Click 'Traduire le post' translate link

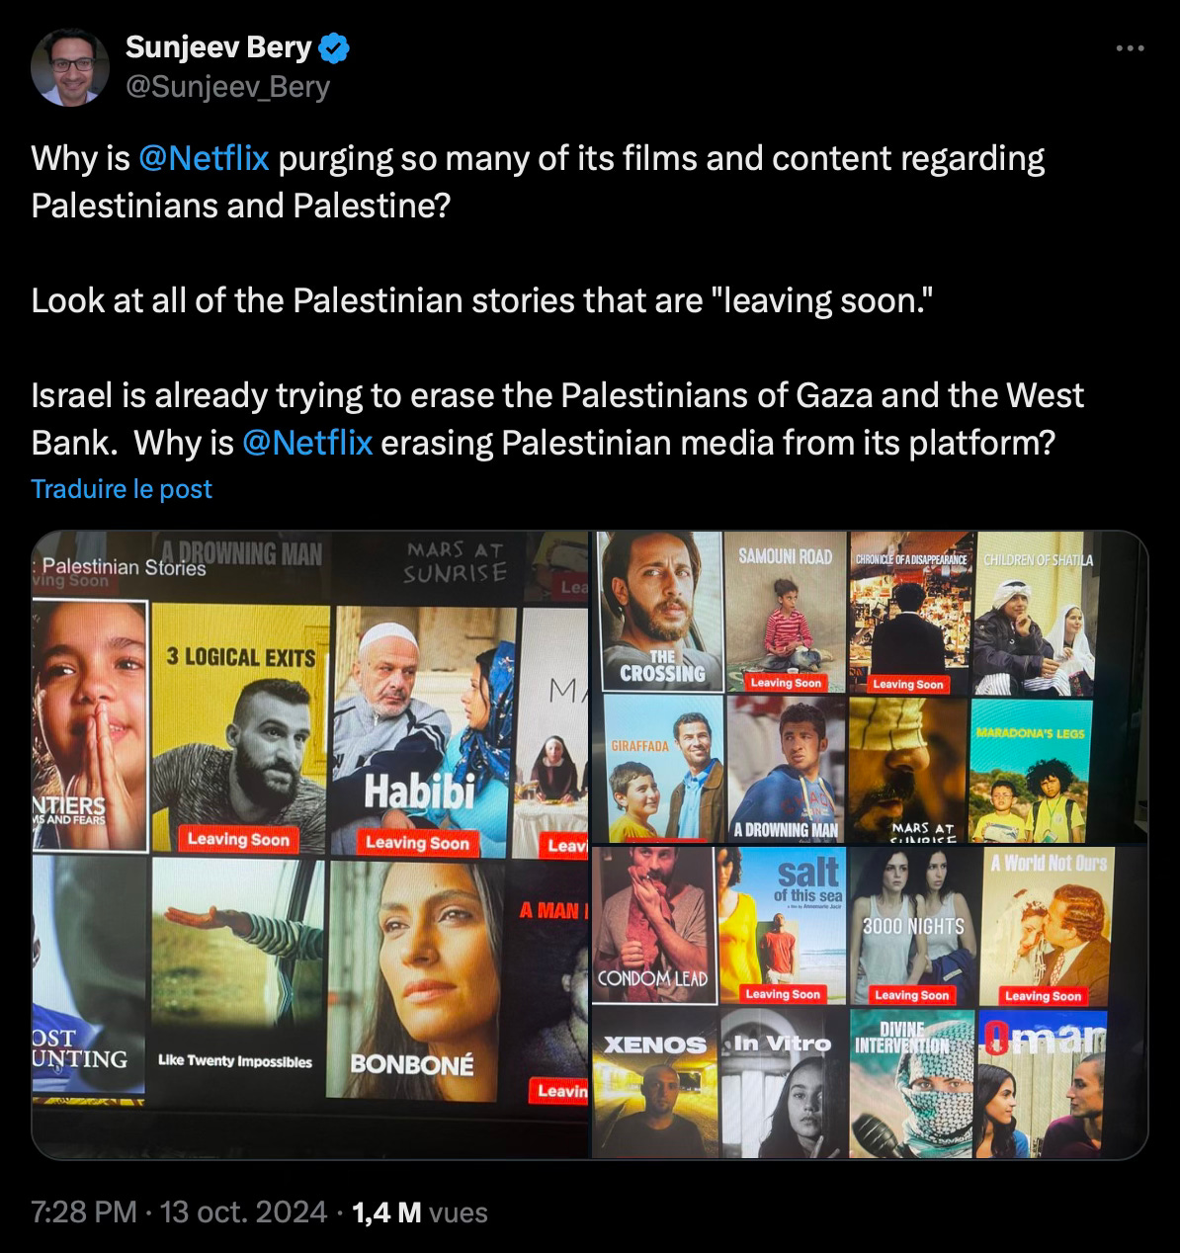coord(122,489)
